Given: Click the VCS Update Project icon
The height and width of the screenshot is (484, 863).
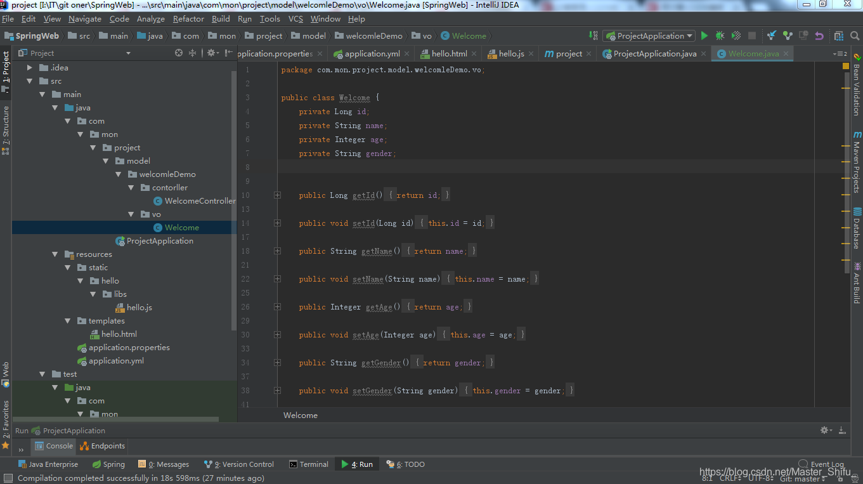Looking at the screenshot, I should (x=772, y=36).
